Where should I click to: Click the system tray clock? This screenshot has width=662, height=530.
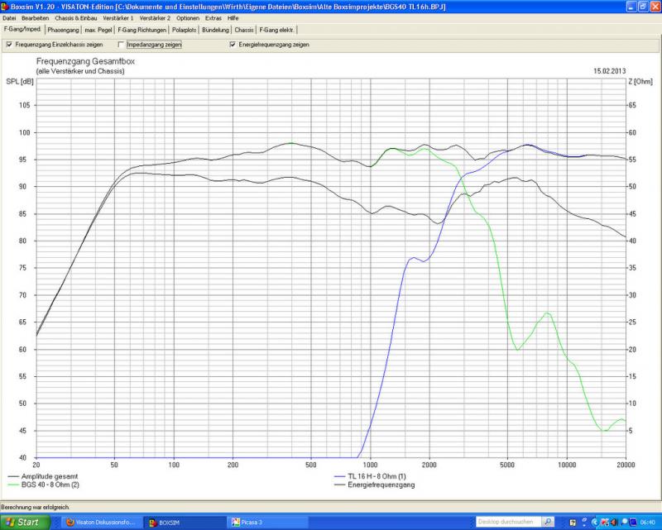tap(647, 523)
